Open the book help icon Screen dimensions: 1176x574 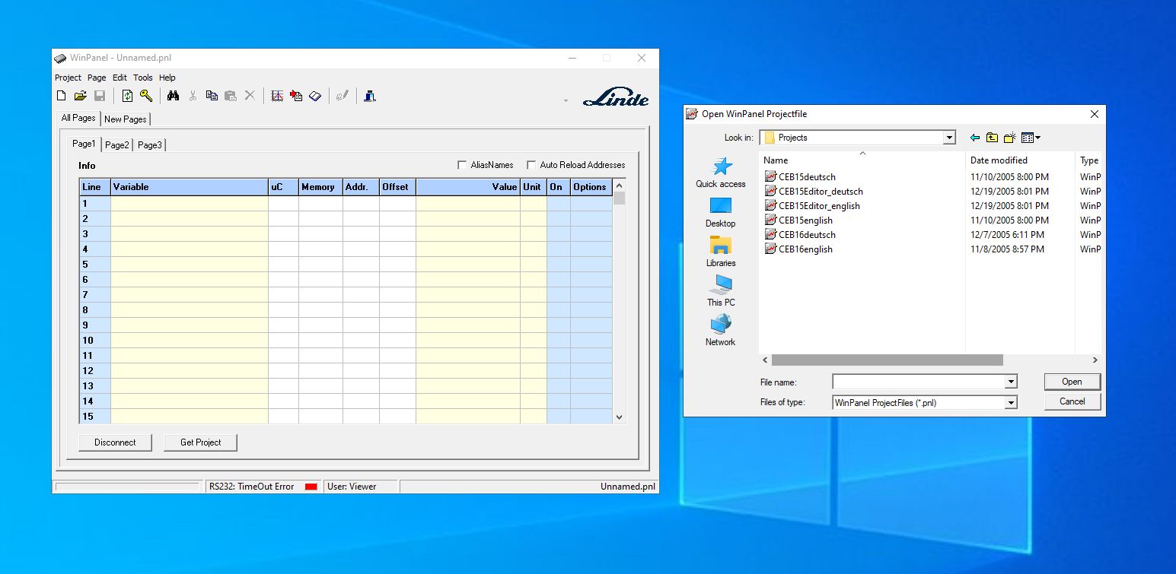(314, 95)
